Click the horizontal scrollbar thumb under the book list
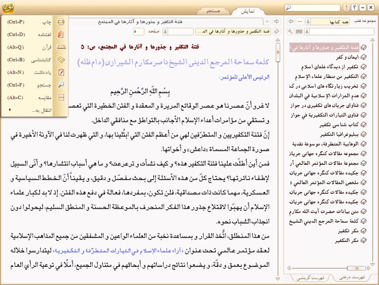Image resolution: width=379 pixels, height=285 pixels. (356, 268)
